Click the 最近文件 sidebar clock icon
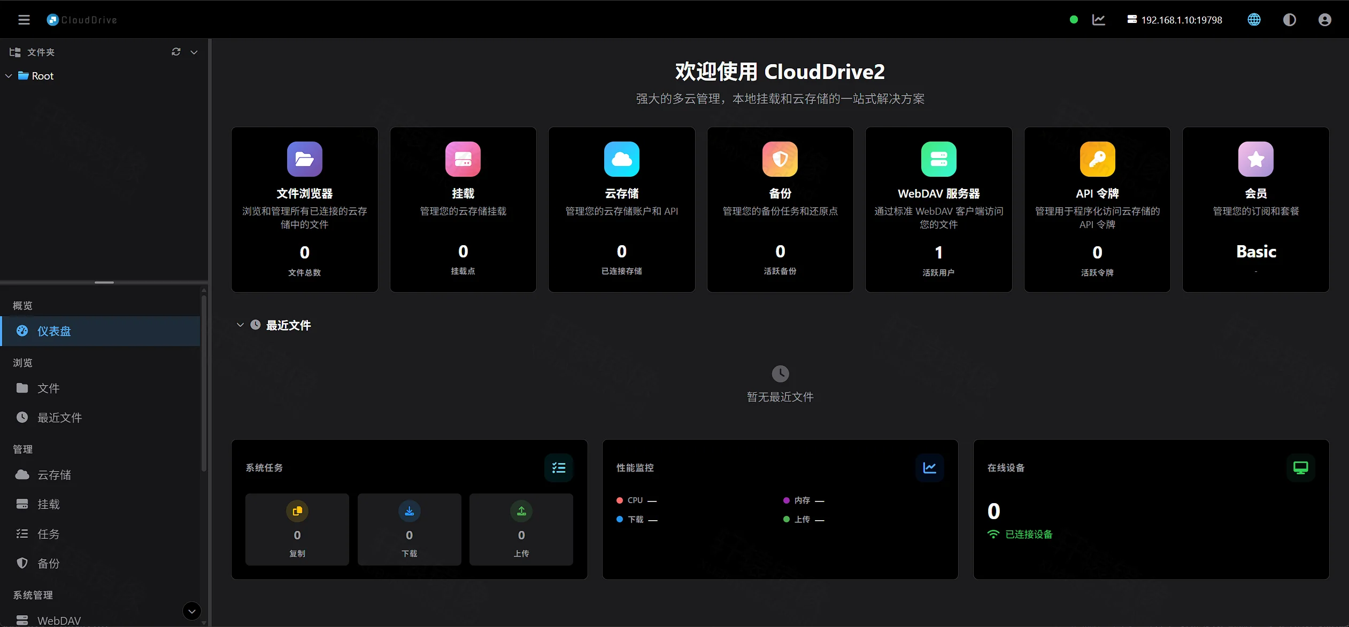The image size is (1349, 627). click(x=22, y=417)
